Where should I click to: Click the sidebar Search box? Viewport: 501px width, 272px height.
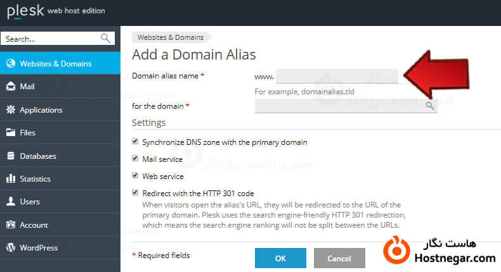[51, 39]
